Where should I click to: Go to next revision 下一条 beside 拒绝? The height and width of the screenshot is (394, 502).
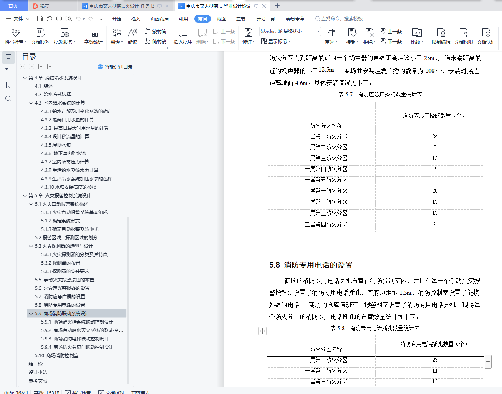coord(391,41)
